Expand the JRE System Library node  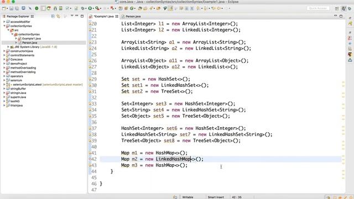(x=8, y=47)
